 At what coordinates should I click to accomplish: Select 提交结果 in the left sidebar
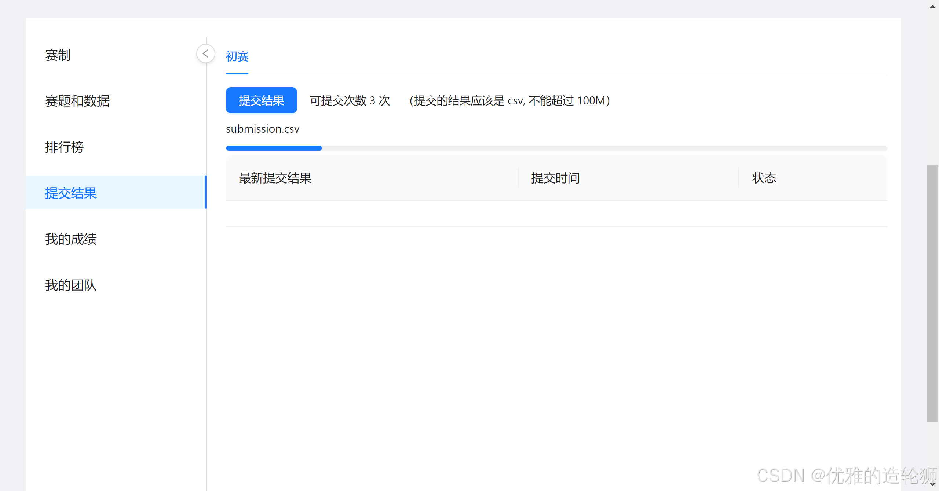[x=71, y=193]
